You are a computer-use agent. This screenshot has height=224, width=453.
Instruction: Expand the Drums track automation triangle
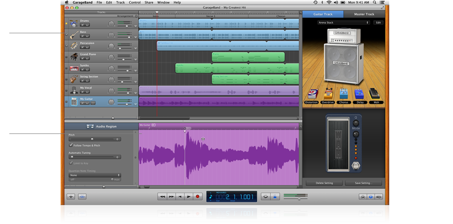coord(136,26)
